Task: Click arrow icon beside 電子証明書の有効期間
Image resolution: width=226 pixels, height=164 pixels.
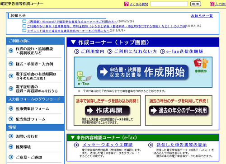Action: pos(11,76)
